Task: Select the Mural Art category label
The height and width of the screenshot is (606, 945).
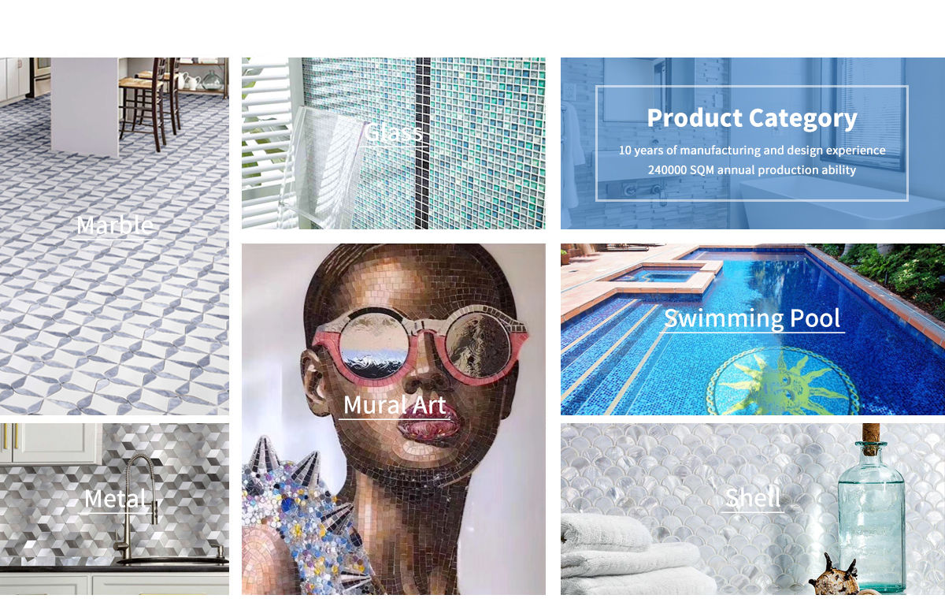Action: tap(395, 405)
